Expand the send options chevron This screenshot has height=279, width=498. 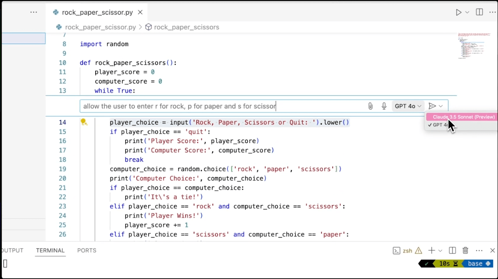click(x=441, y=106)
